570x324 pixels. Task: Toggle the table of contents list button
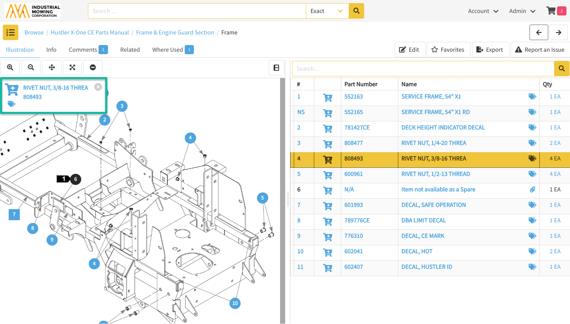[11, 32]
